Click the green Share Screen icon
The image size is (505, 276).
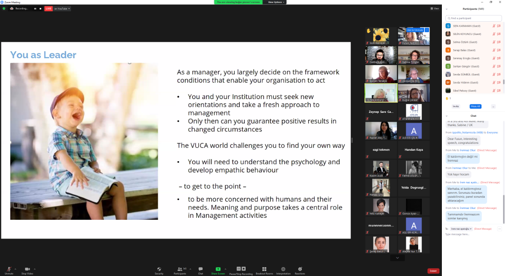pos(217,269)
